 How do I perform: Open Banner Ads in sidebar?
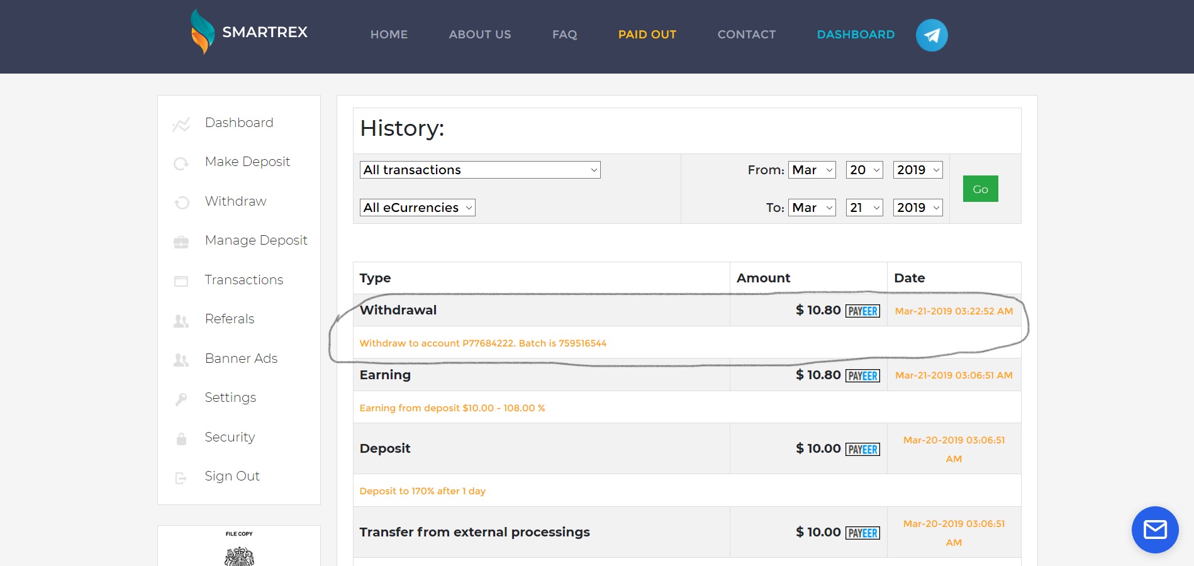242,358
